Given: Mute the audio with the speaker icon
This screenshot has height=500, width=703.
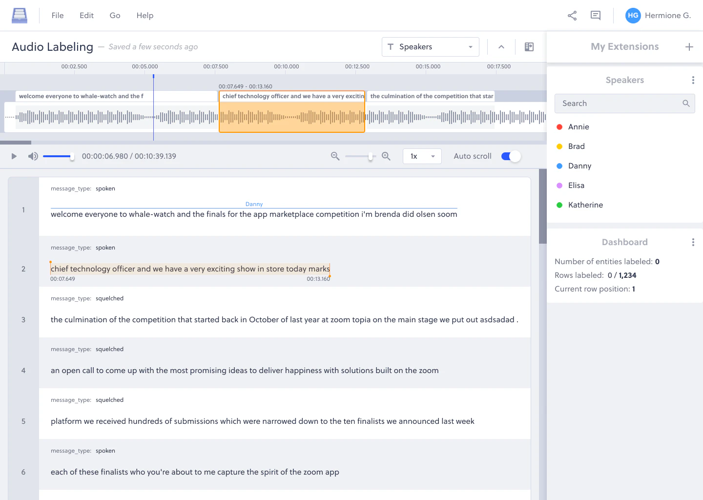Looking at the screenshot, I should pyautogui.click(x=33, y=156).
